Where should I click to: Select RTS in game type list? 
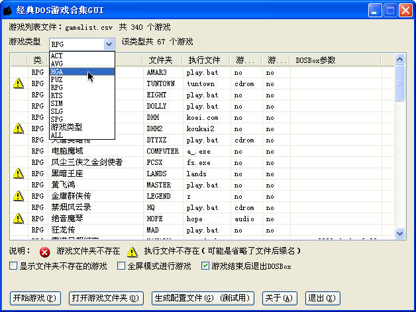point(82,95)
